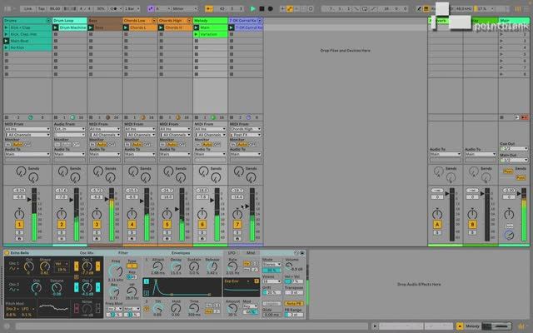Click Send A knob on Drums track
Screen dimensions: 533x333
click(21, 171)
